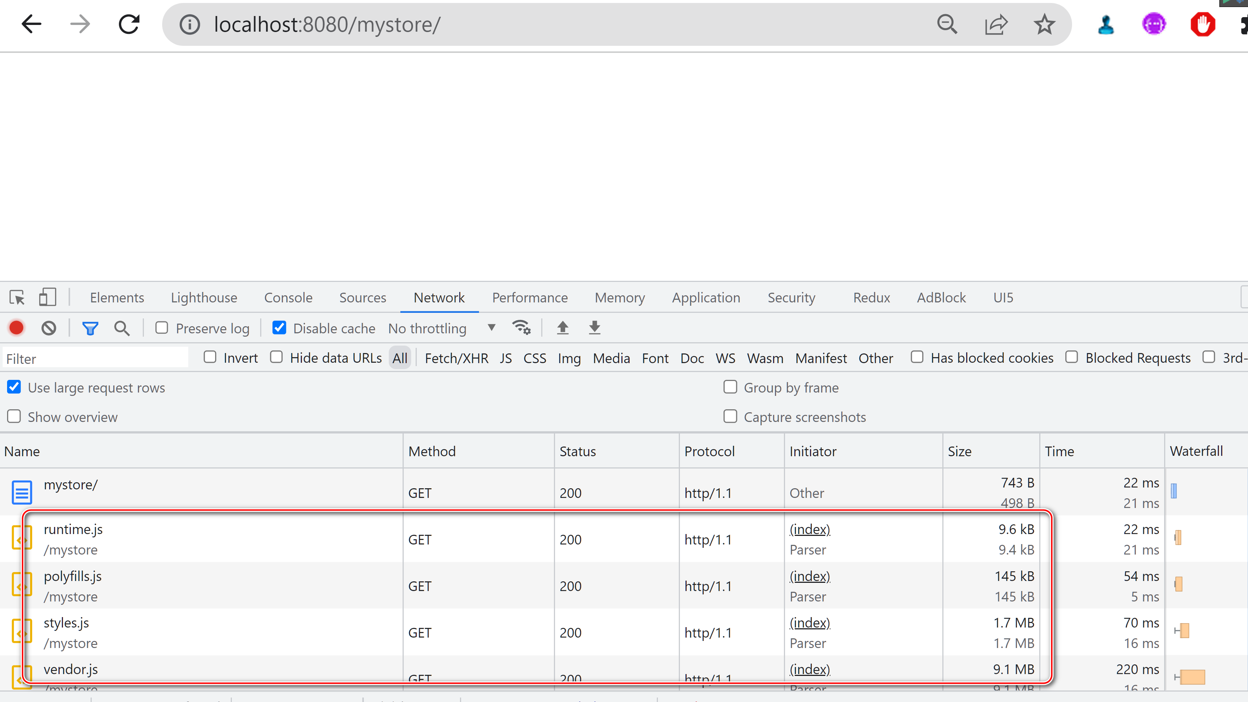Screen dimensions: 1248x702
Task: Click the import HAR upload arrow icon
Action: pyautogui.click(x=562, y=328)
